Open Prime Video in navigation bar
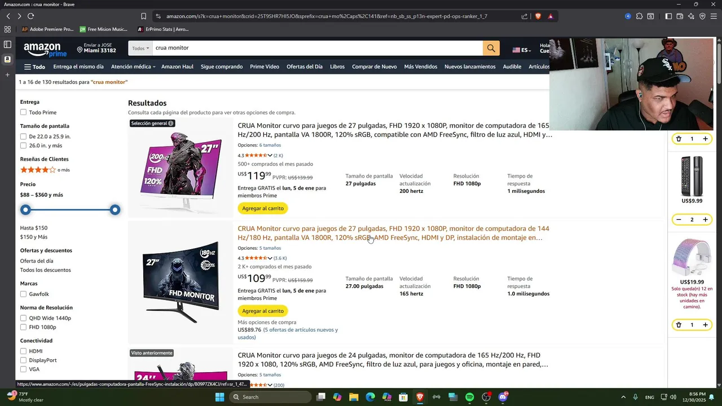The height and width of the screenshot is (406, 722). click(x=265, y=67)
